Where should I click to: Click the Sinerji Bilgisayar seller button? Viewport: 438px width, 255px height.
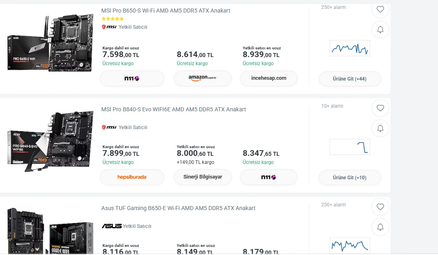203,177
